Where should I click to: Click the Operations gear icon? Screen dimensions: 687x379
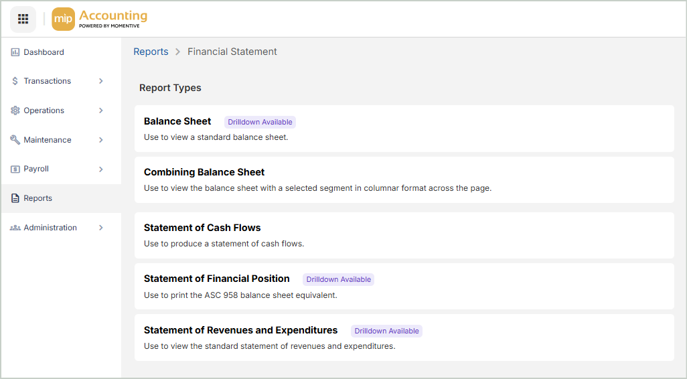(15, 110)
